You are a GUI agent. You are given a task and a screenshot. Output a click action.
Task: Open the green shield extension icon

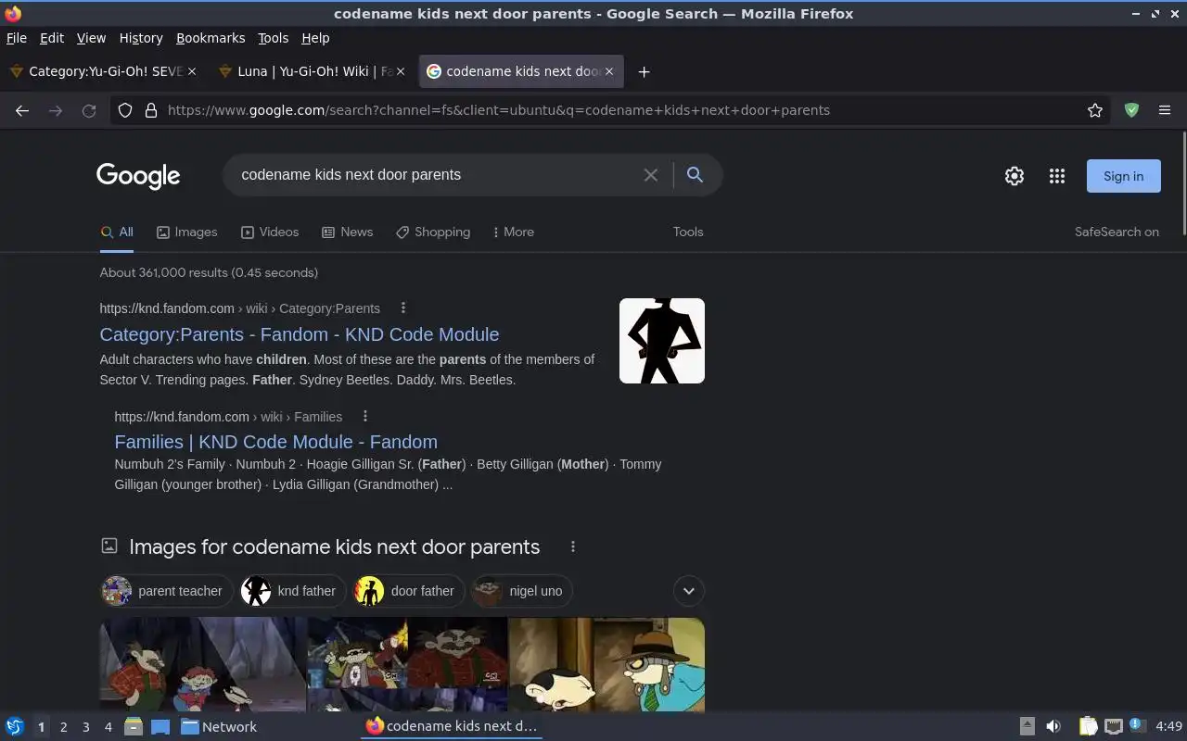click(x=1131, y=110)
